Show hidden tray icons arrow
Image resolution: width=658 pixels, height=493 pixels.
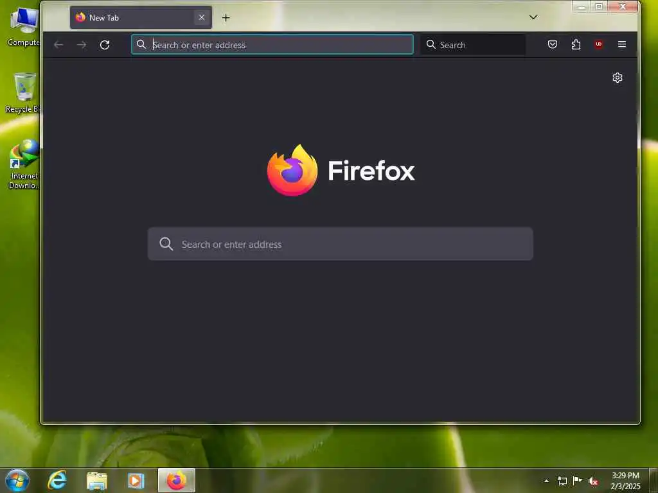click(546, 481)
